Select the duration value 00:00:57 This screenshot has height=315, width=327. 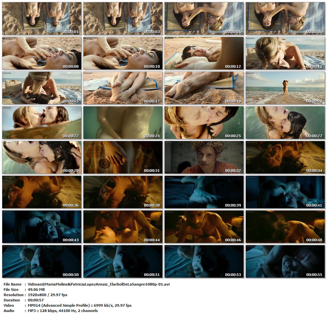click(36, 300)
